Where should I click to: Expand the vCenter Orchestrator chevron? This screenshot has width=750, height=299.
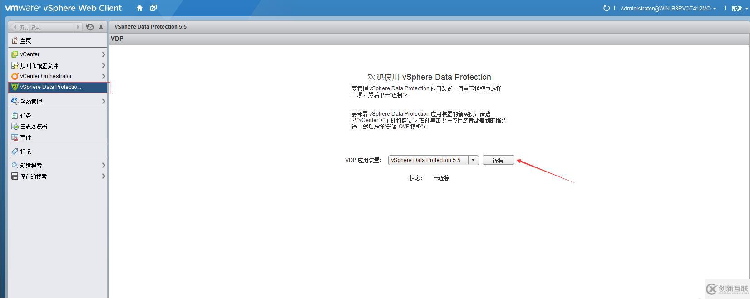(104, 76)
